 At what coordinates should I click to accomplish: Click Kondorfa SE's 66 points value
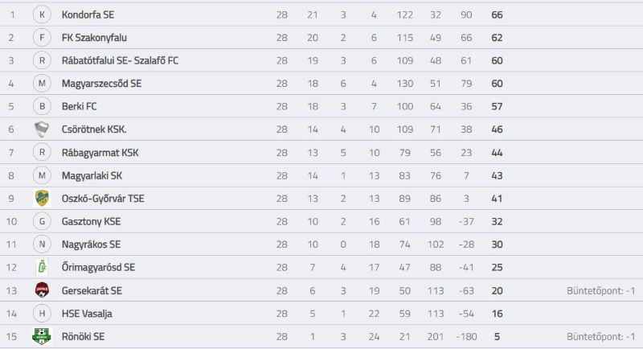pos(497,14)
